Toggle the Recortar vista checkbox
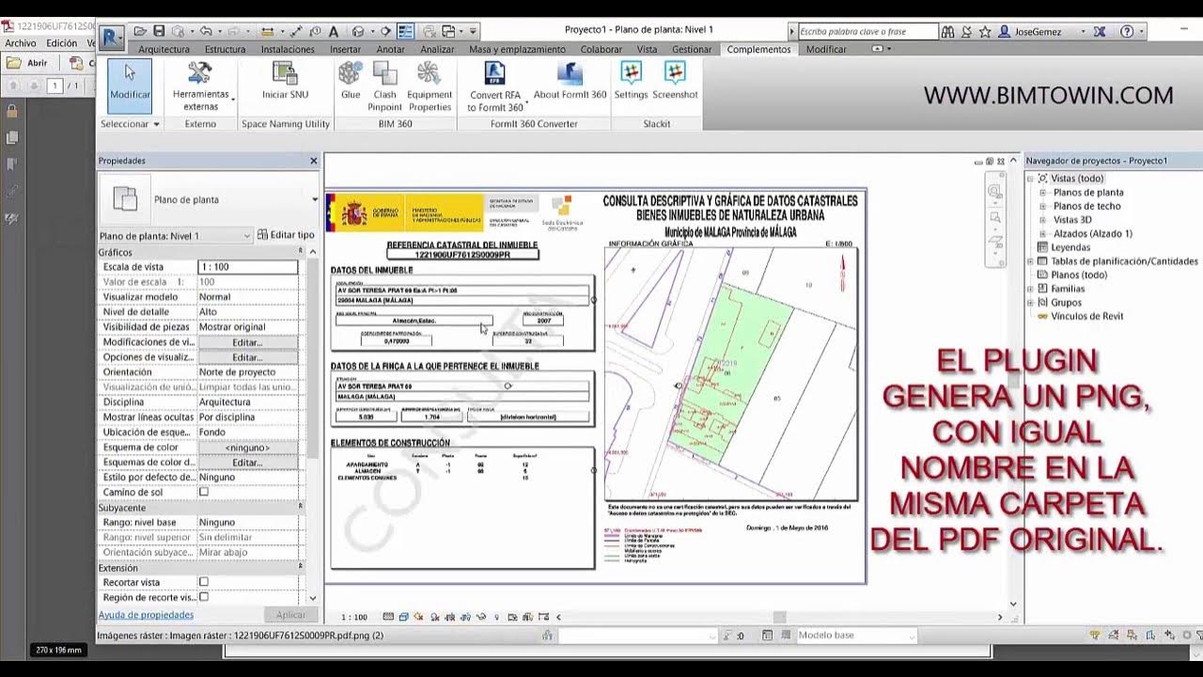This screenshot has width=1203, height=677. (x=203, y=582)
